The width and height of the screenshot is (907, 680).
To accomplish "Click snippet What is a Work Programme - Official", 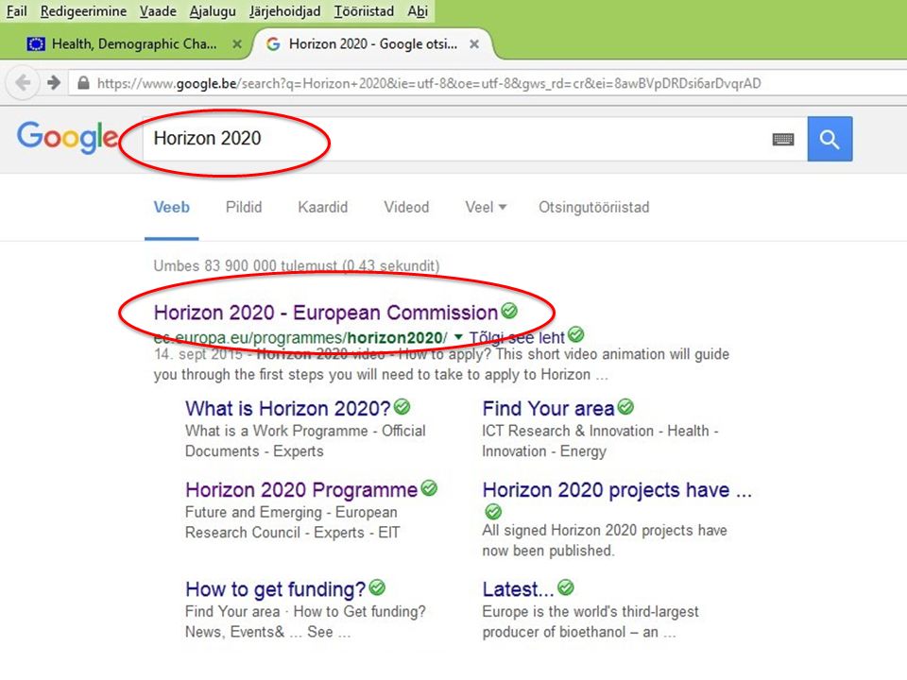I will [305, 431].
